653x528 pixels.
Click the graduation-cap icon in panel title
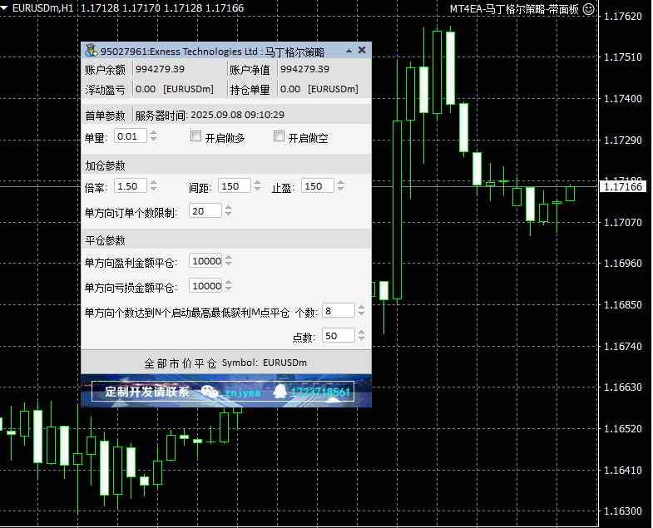coord(90,51)
